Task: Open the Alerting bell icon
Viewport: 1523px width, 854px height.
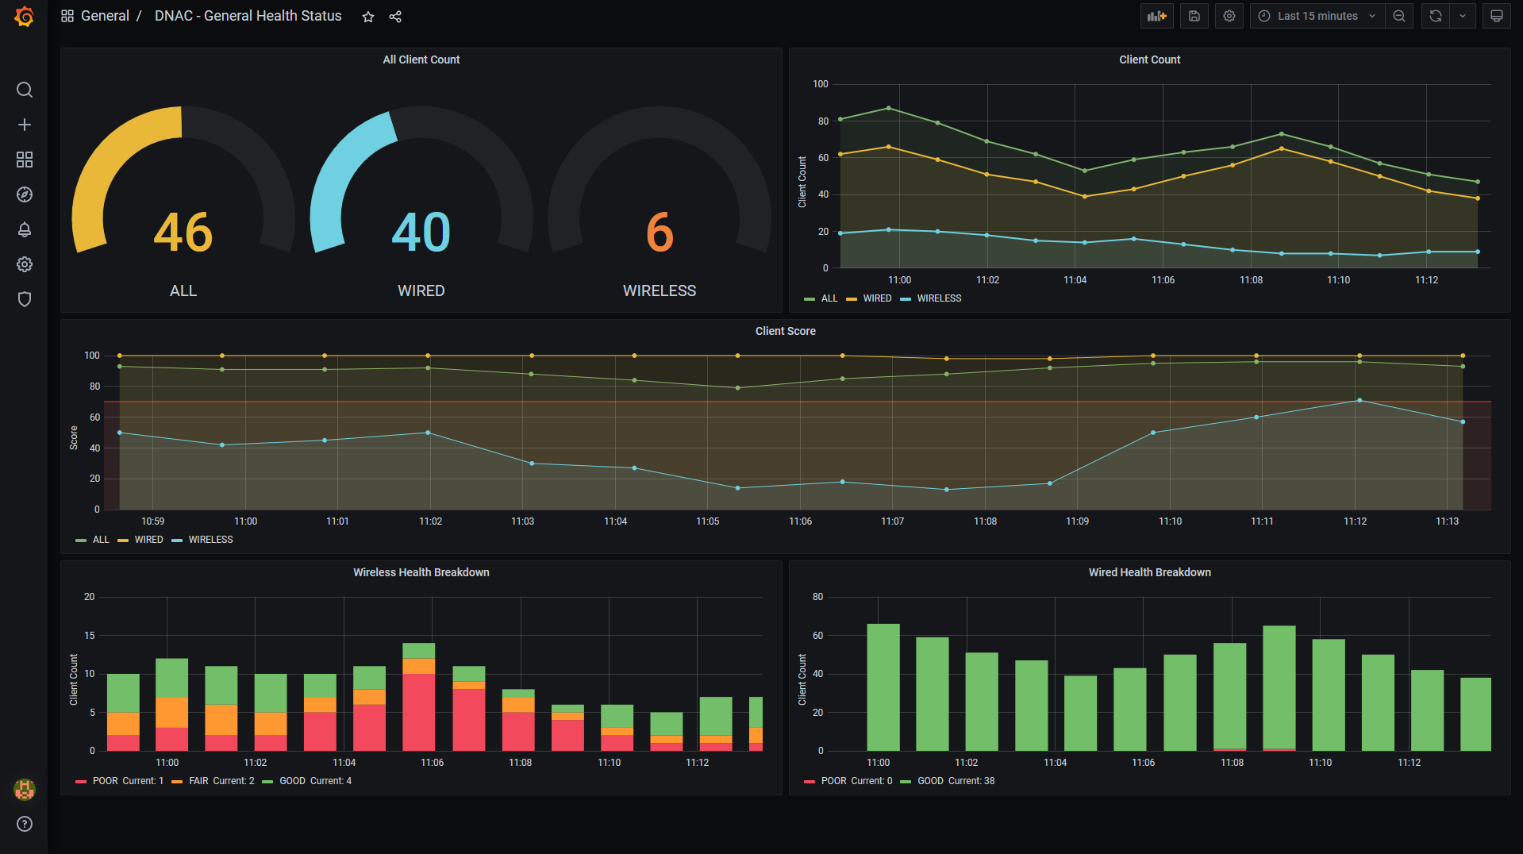Action: tap(25, 229)
